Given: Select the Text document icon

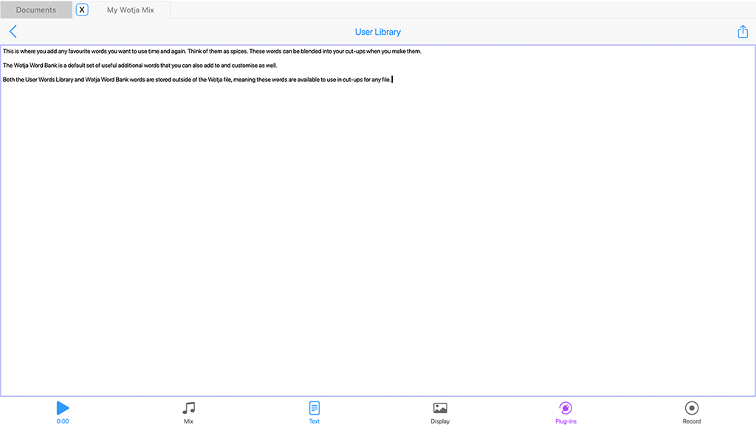Looking at the screenshot, I should [x=315, y=408].
